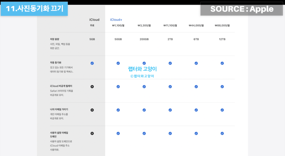This screenshot has height=156, width=285.
Task: Click iCloud 비공개 릴레이 checkmark under ₩3,300/월
Action: click(144, 87)
